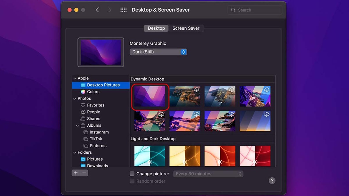
Task: Select the Pictures folder in sidebar
Action: [x=95, y=159]
